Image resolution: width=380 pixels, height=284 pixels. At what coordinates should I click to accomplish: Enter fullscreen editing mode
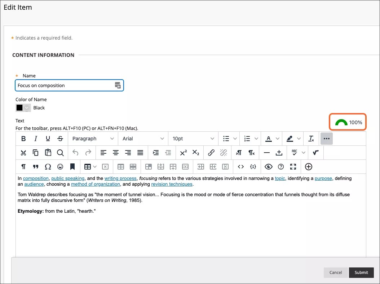(x=293, y=167)
